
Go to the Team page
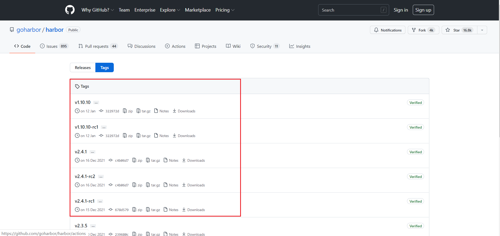124,10
